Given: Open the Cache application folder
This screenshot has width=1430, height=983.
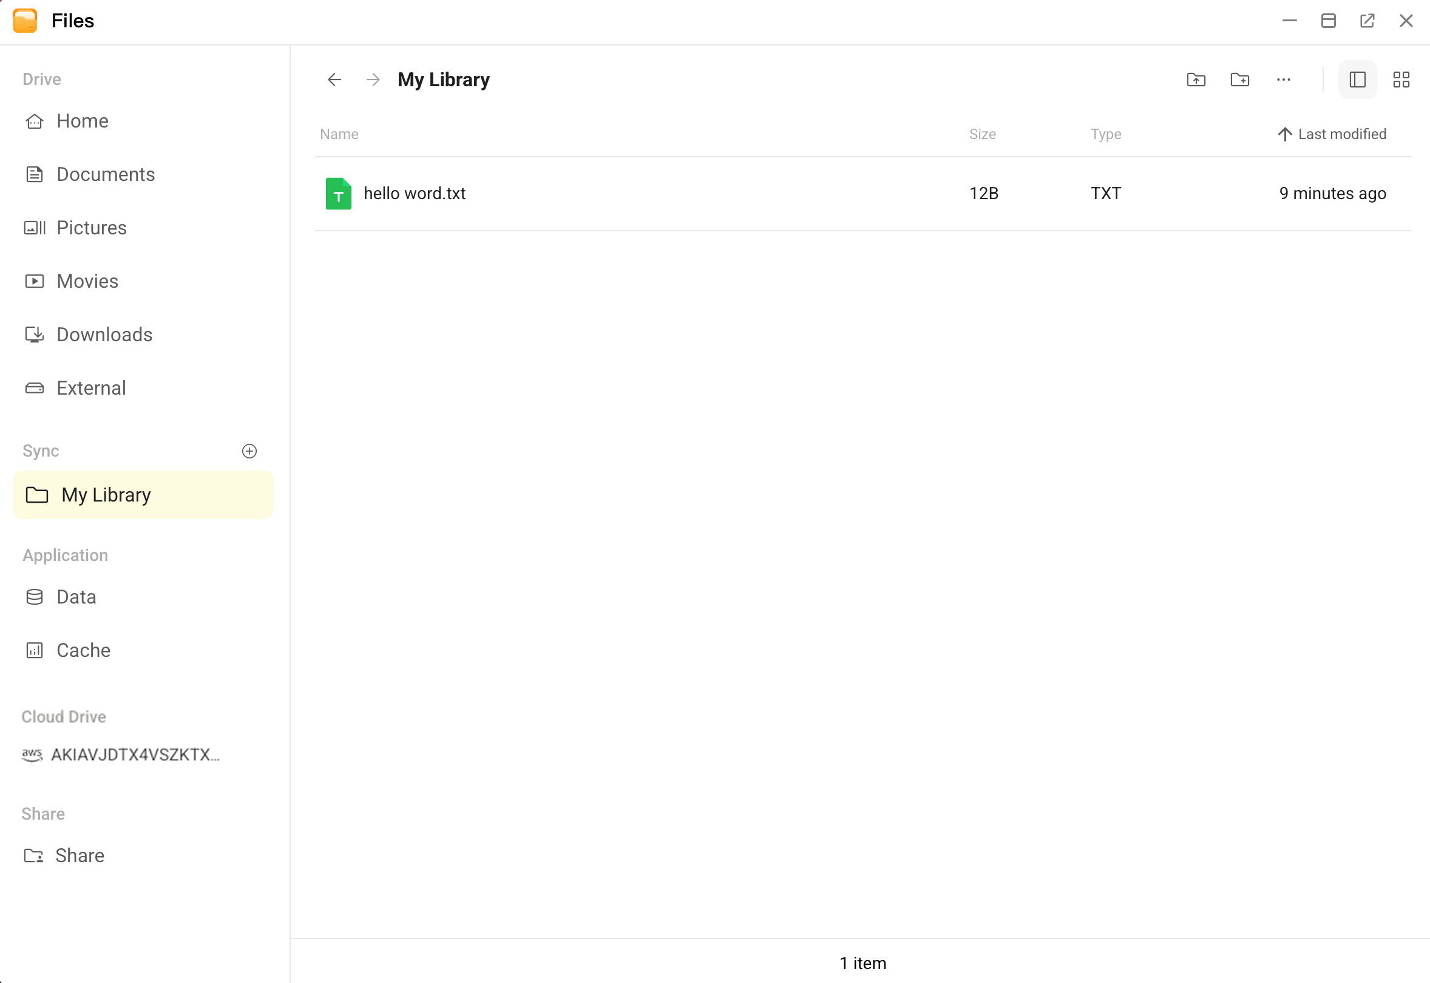Looking at the screenshot, I should (x=83, y=650).
